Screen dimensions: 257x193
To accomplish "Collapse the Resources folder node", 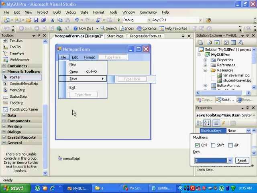I will [x=205, y=70].
